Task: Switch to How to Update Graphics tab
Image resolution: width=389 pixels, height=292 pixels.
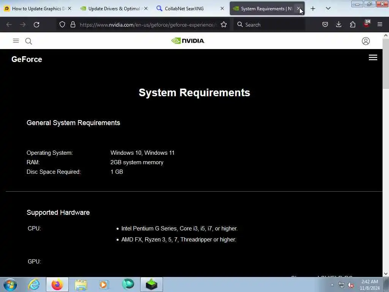Action: pos(38,9)
